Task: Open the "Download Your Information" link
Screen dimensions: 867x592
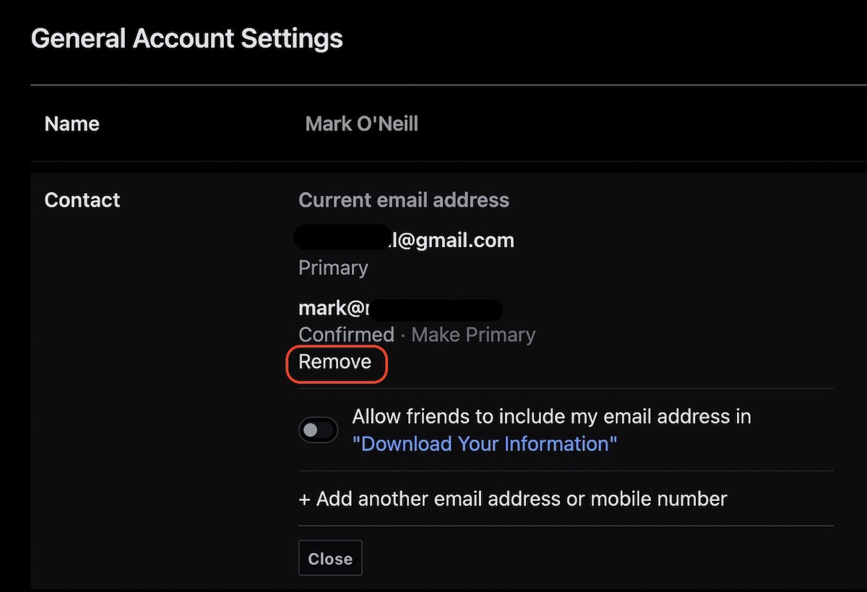Action: (x=485, y=444)
